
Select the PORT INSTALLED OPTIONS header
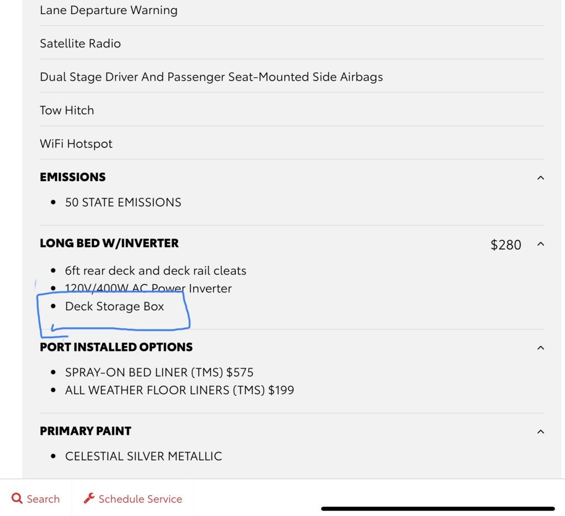[116, 347]
